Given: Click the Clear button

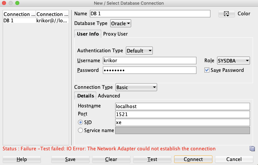Looking at the screenshot, I should [x=111, y=159].
